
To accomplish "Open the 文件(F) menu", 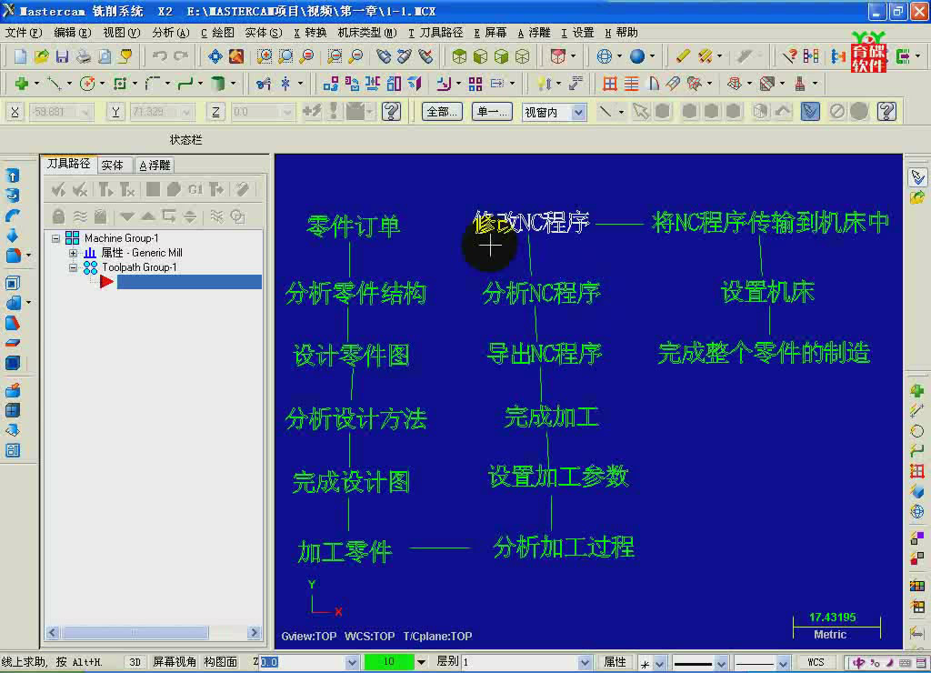I will (x=24, y=33).
